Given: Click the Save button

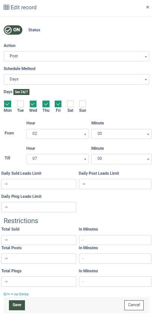Looking at the screenshot, I should click(x=17, y=305).
